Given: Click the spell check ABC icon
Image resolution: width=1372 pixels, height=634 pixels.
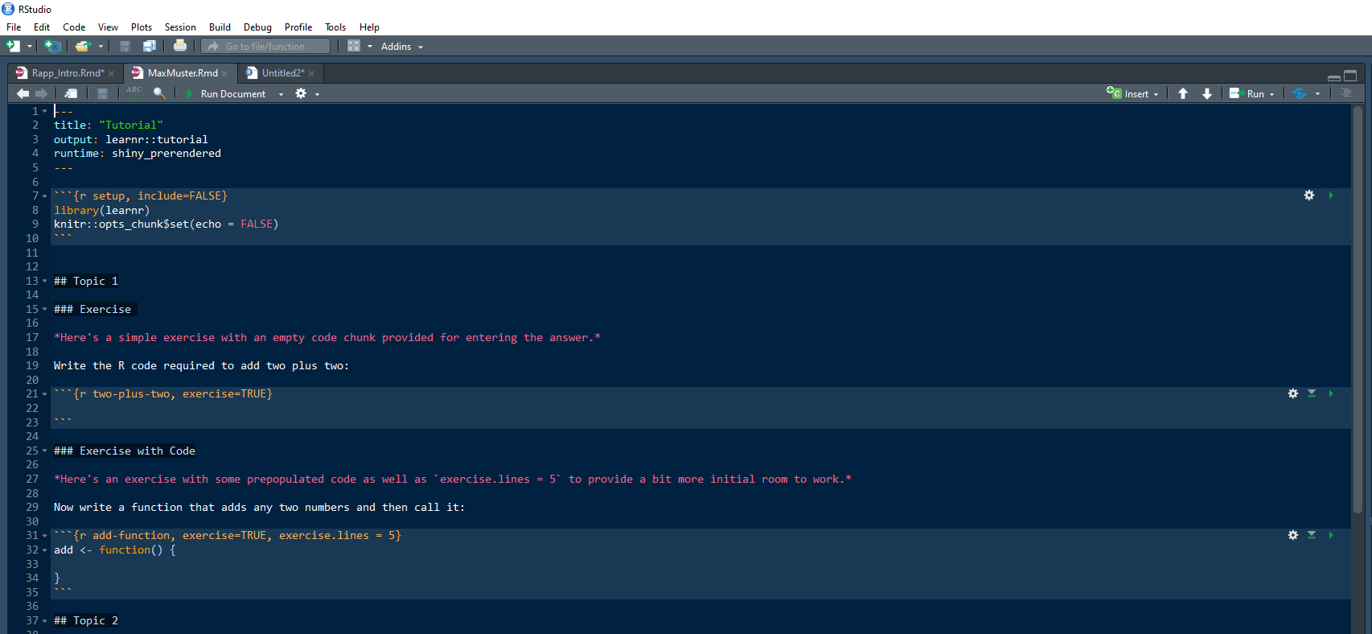Looking at the screenshot, I should pyautogui.click(x=134, y=93).
